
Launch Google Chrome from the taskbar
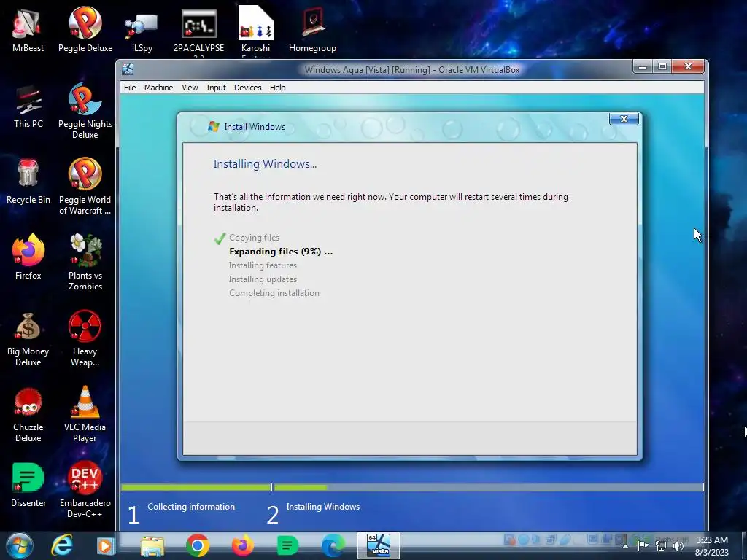pyautogui.click(x=197, y=545)
